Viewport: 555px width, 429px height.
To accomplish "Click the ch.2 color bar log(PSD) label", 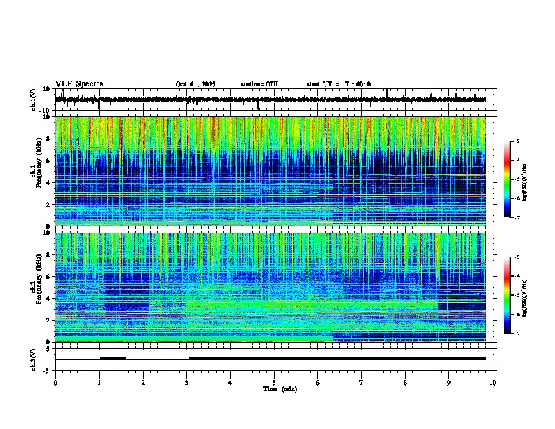I will click(524, 298).
